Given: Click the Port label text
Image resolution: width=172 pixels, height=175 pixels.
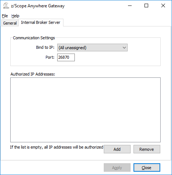Looking at the screenshot, I should click(x=50, y=57).
